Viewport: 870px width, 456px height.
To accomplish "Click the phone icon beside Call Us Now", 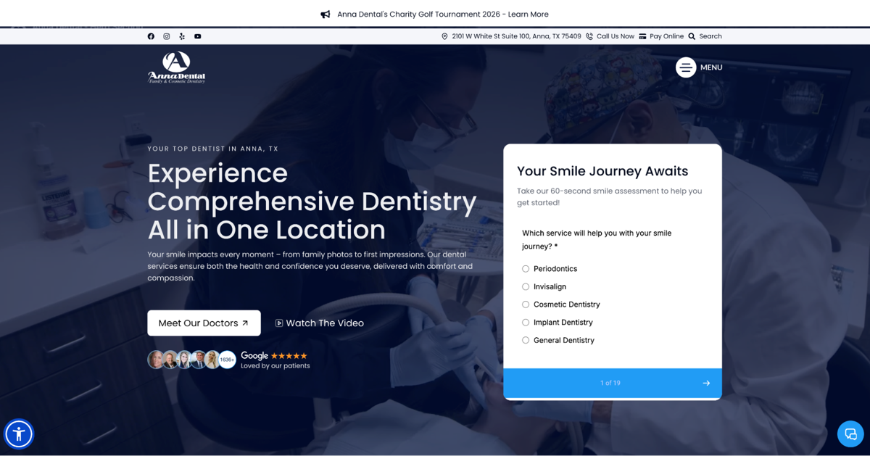I will [x=589, y=36].
